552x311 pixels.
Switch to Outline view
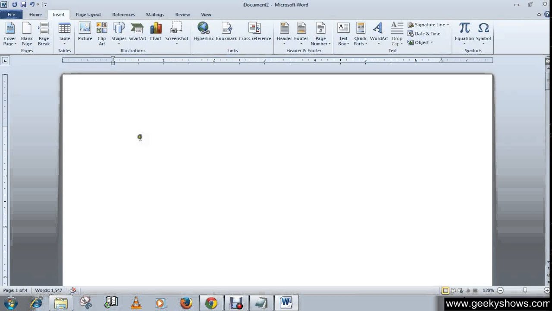pyautogui.click(x=468, y=291)
